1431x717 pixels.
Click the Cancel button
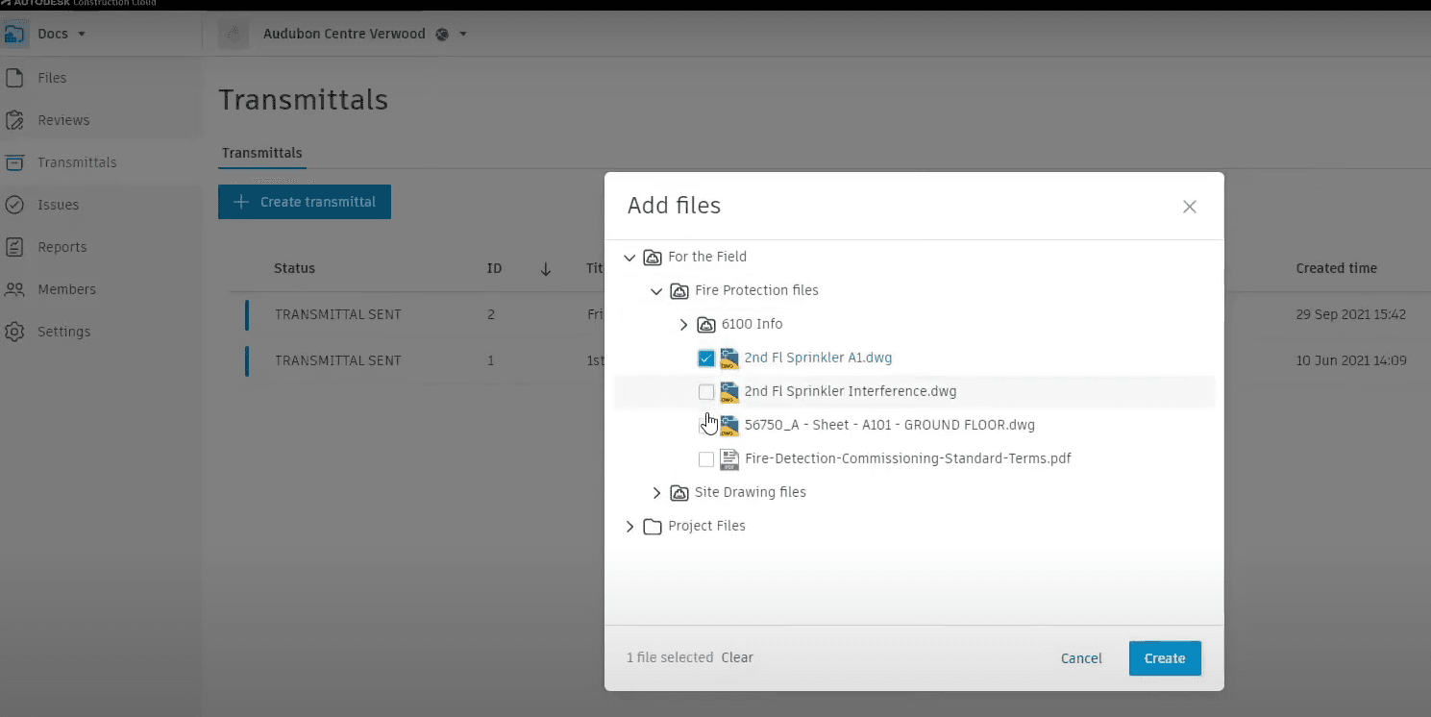point(1081,658)
